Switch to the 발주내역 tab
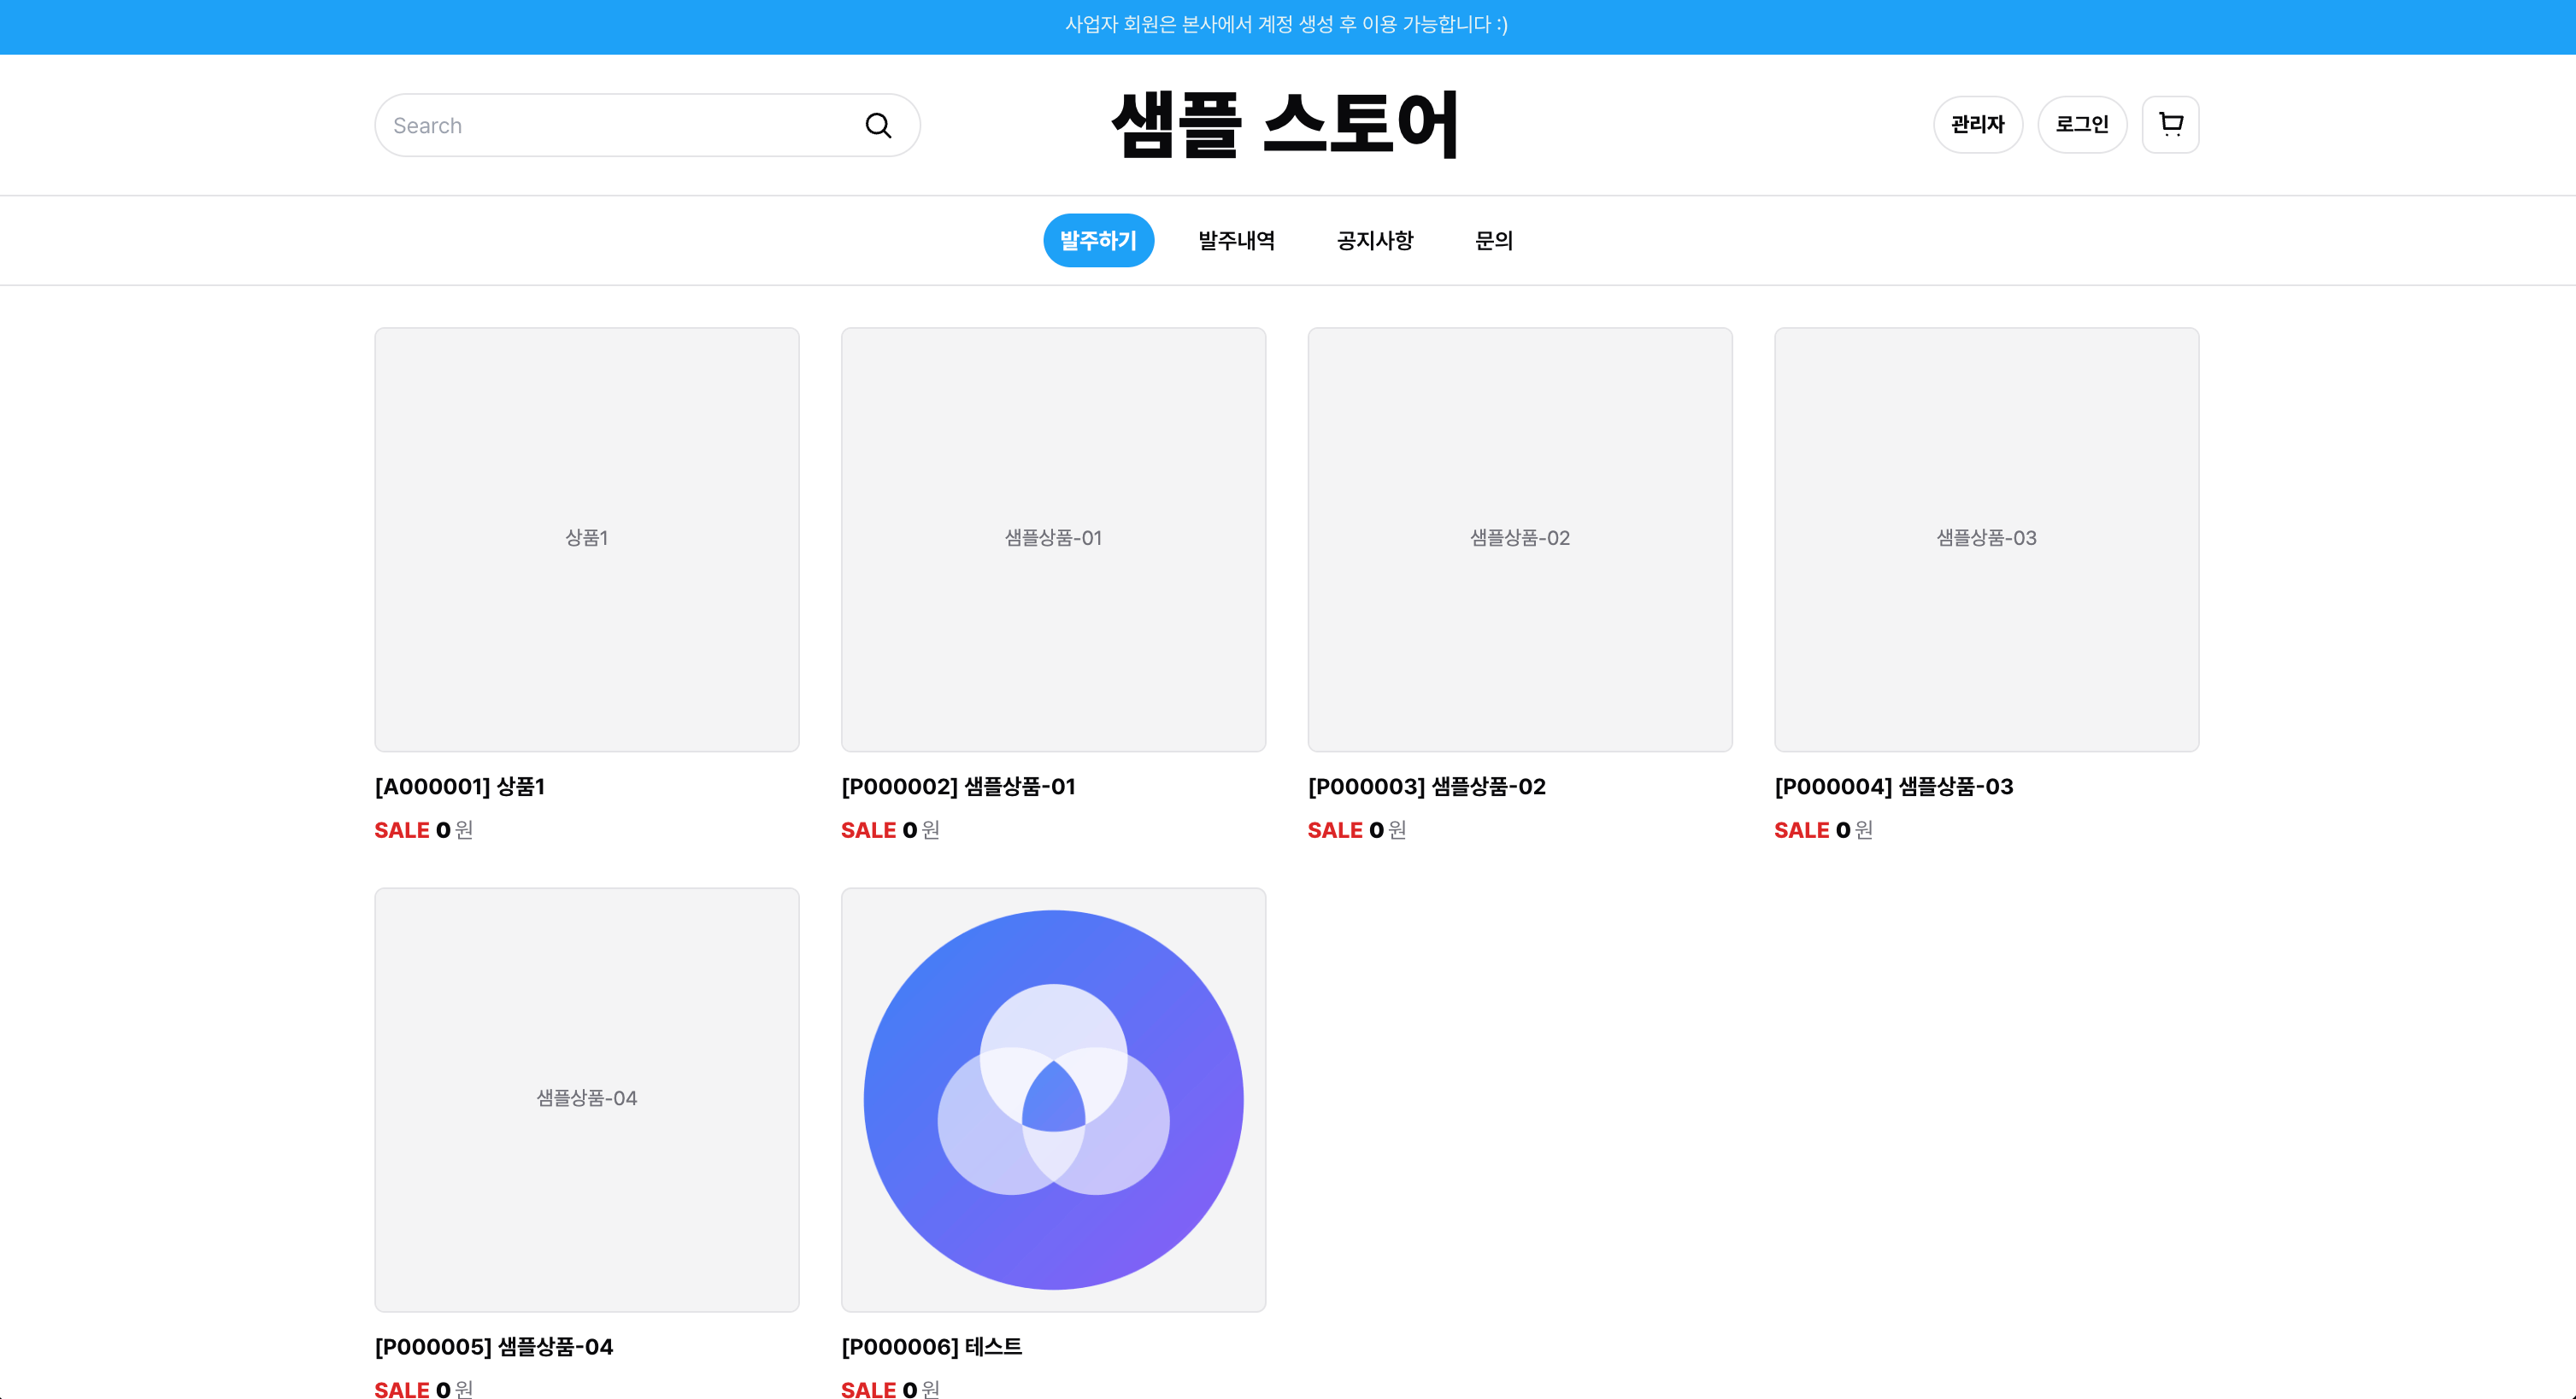Viewport: 2576px width, 1399px height. point(1235,240)
